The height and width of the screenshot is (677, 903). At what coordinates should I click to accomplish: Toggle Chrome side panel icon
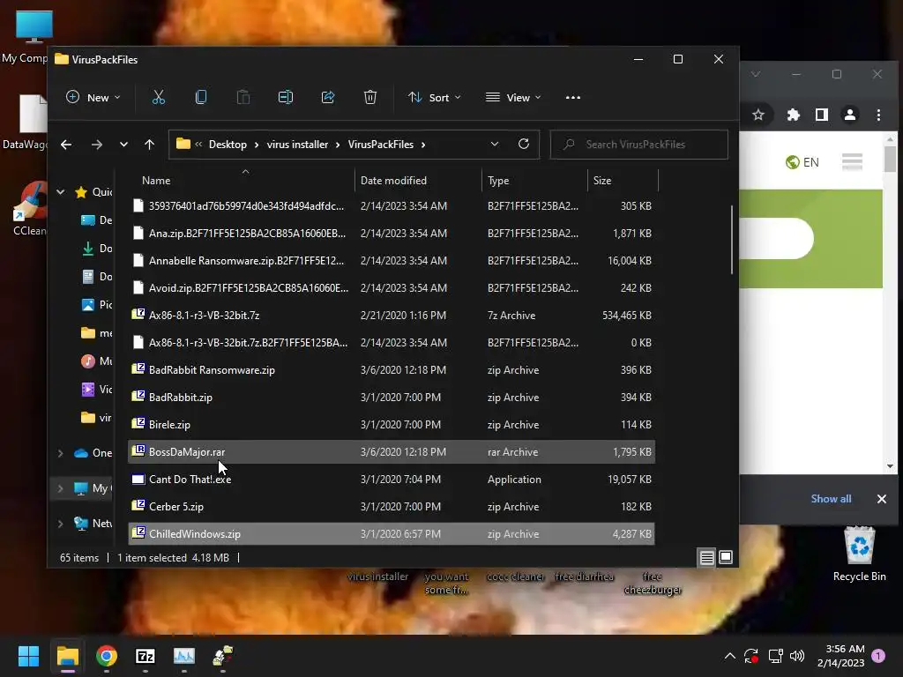coord(822,115)
